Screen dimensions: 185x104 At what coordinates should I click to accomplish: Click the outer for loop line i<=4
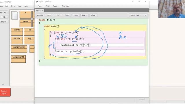tap(64, 33)
